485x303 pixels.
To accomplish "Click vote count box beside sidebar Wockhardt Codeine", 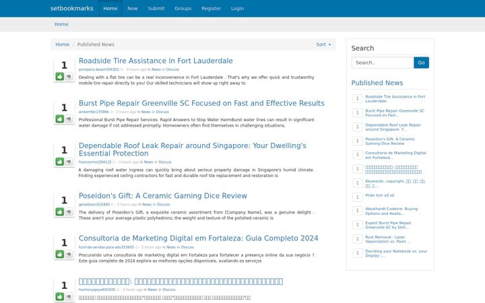I will click(x=358, y=211).
